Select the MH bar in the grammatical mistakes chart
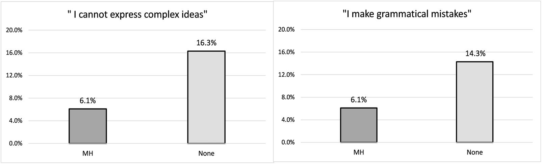The height and width of the screenshot is (164, 542). (359, 125)
